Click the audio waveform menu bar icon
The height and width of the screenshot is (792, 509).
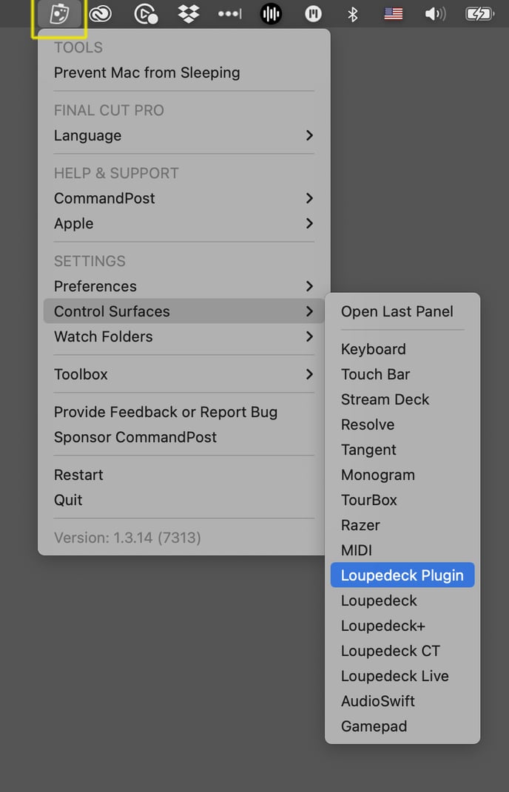271,13
